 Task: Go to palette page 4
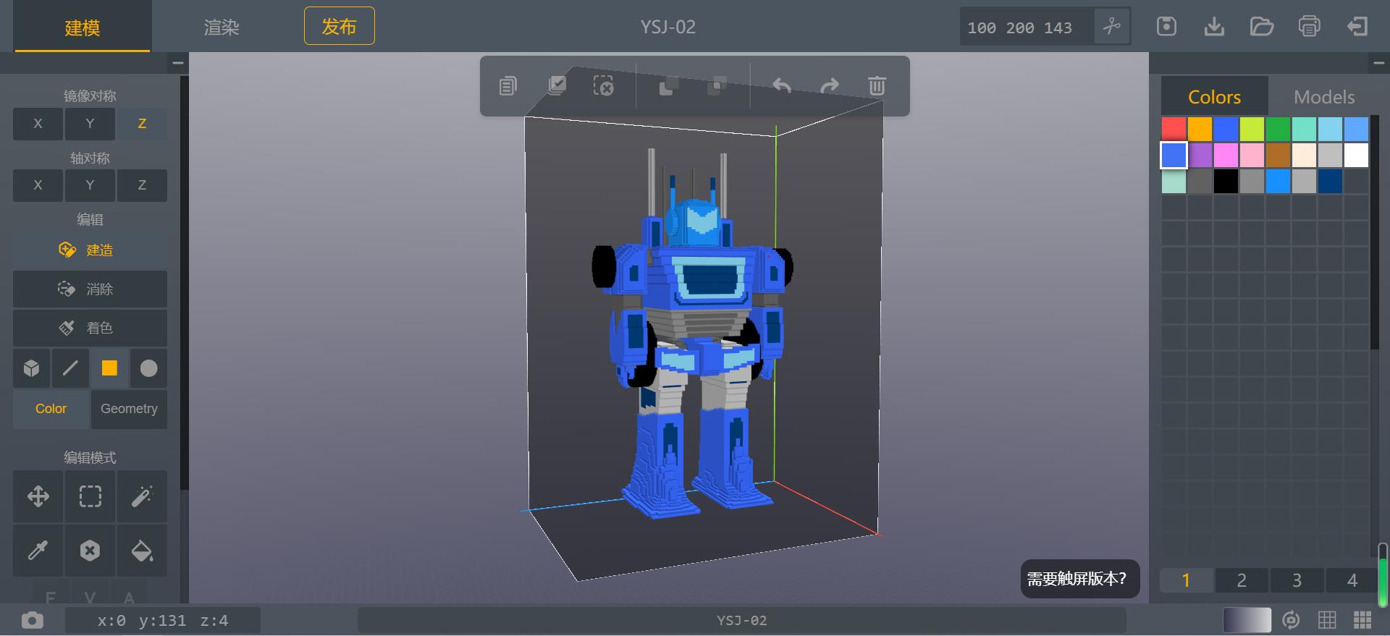coord(1352,580)
